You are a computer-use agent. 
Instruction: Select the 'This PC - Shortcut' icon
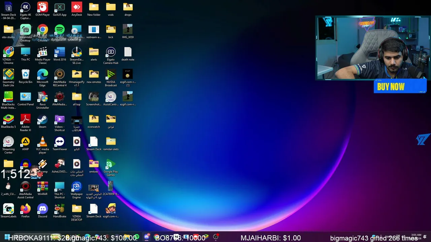tap(60, 190)
